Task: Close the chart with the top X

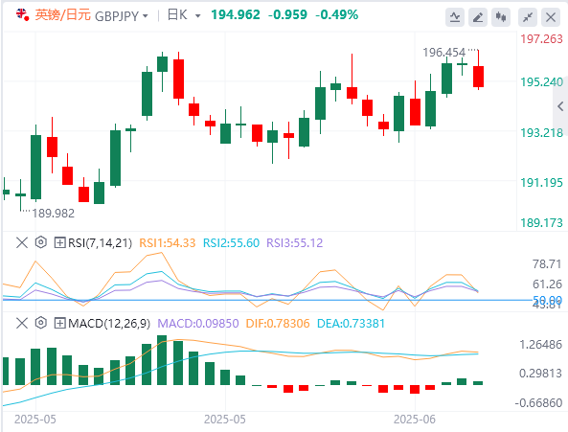Action: [x=551, y=16]
